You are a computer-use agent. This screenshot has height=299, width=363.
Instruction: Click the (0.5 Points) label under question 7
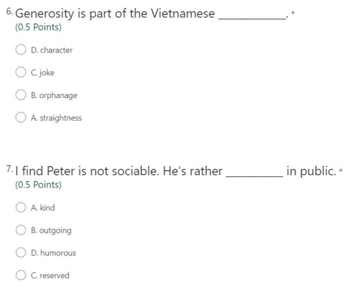pyautogui.click(x=38, y=185)
